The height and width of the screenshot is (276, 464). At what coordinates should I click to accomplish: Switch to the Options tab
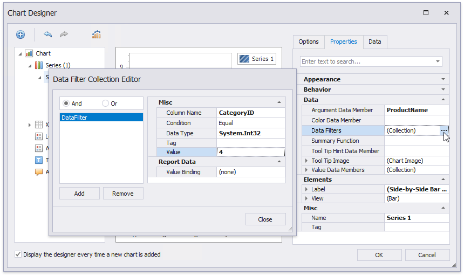pos(309,42)
